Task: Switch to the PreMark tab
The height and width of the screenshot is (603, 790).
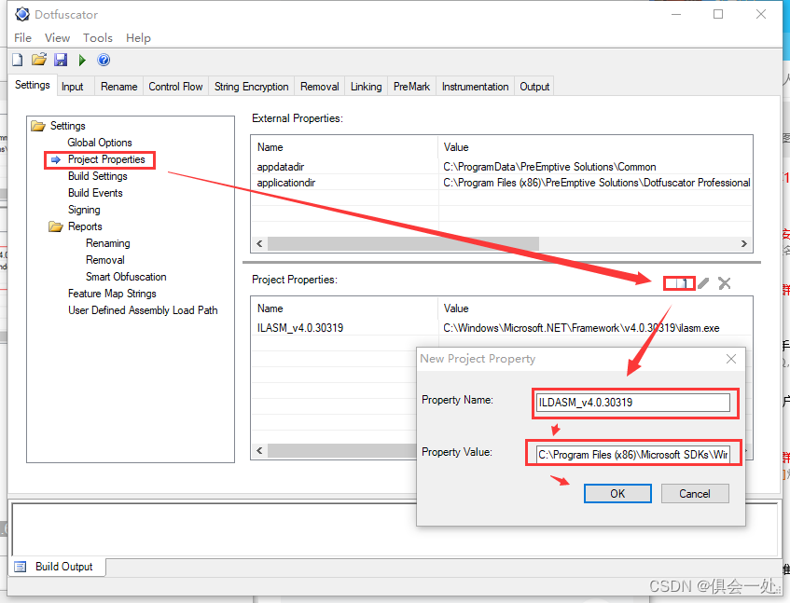Action: (x=411, y=87)
